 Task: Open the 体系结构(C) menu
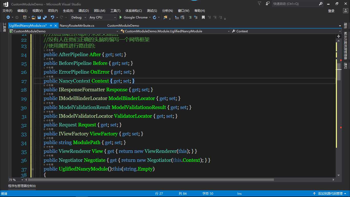[x=134, y=11]
